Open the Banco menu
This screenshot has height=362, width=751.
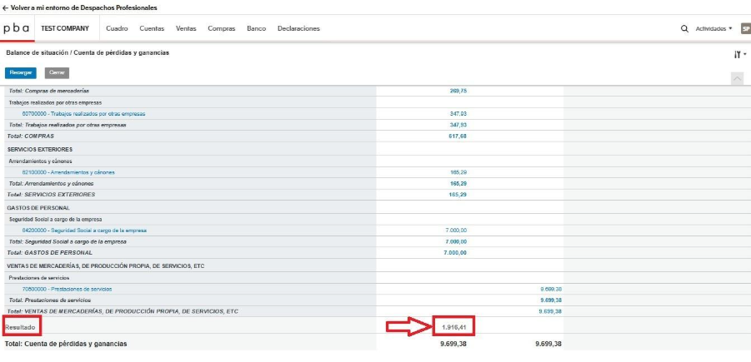pyautogui.click(x=256, y=28)
